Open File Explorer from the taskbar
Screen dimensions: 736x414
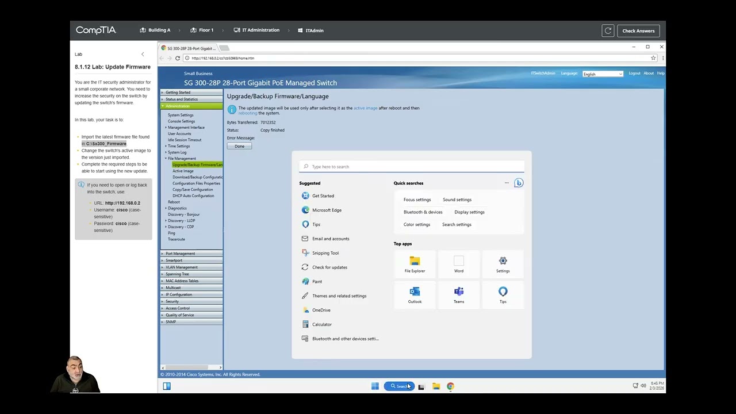coord(436,386)
